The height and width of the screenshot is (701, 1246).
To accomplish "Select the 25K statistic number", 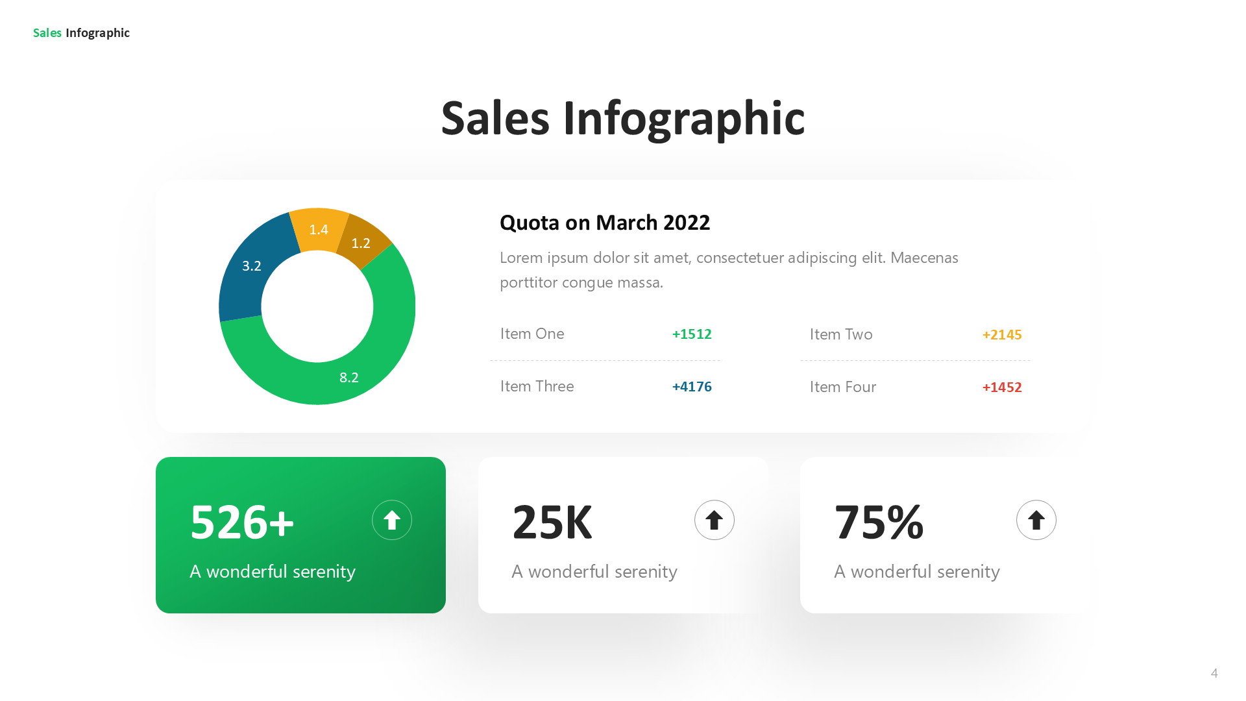I will [x=552, y=522].
